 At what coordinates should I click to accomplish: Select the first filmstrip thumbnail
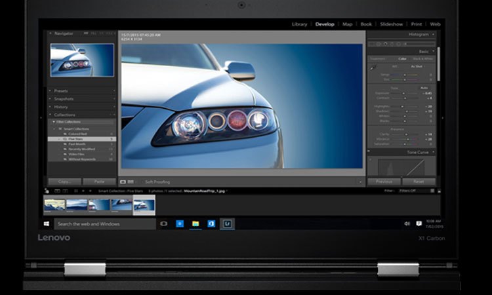click(54, 205)
